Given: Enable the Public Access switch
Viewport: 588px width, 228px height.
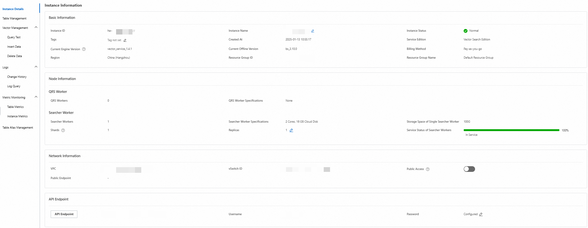Looking at the screenshot, I should click(469, 169).
